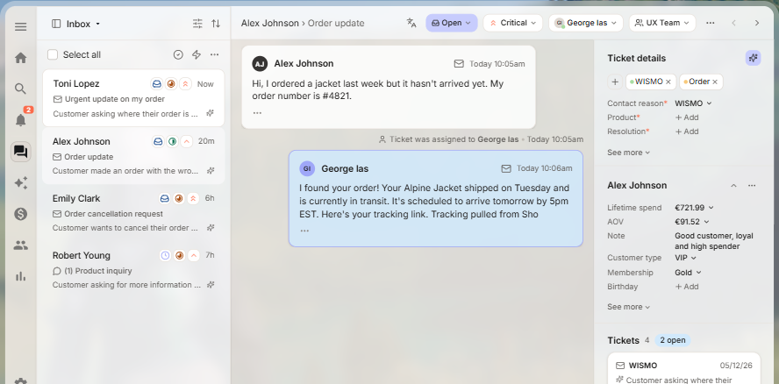Go to the next ticket arrow
Image resolution: width=779 pixels, height=384 pixels.
point(757,23)
